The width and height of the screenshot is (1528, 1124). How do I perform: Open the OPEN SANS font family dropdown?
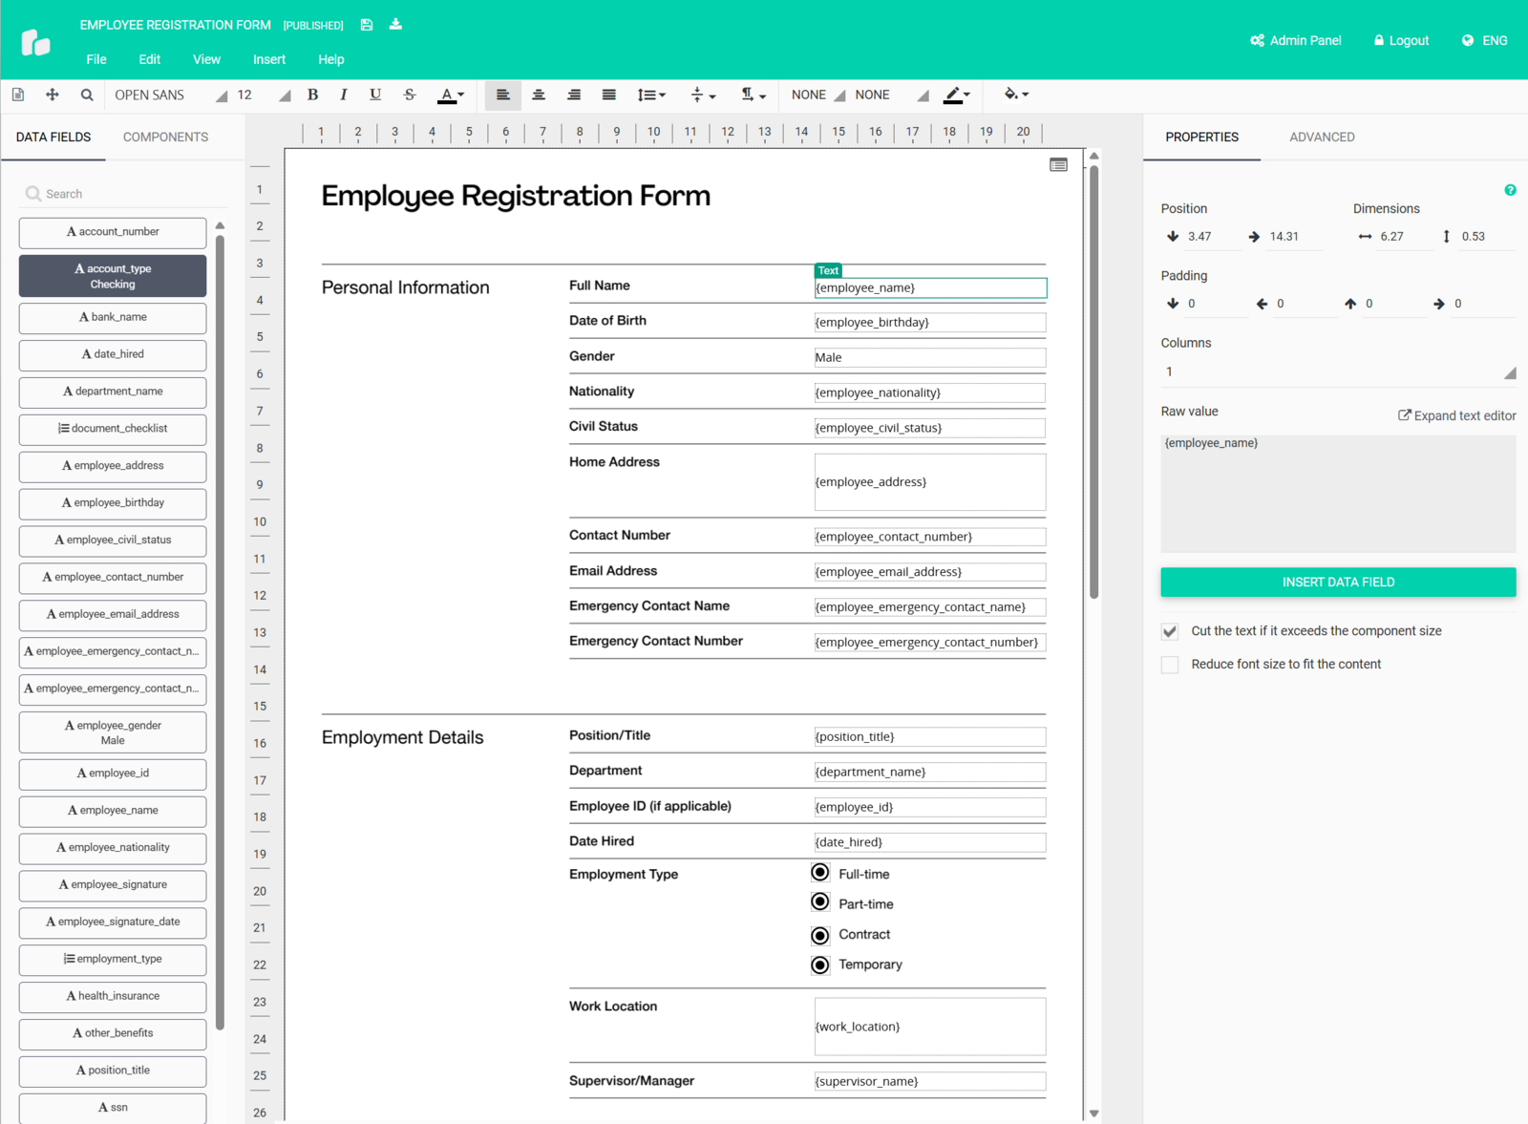coord(170,95)
